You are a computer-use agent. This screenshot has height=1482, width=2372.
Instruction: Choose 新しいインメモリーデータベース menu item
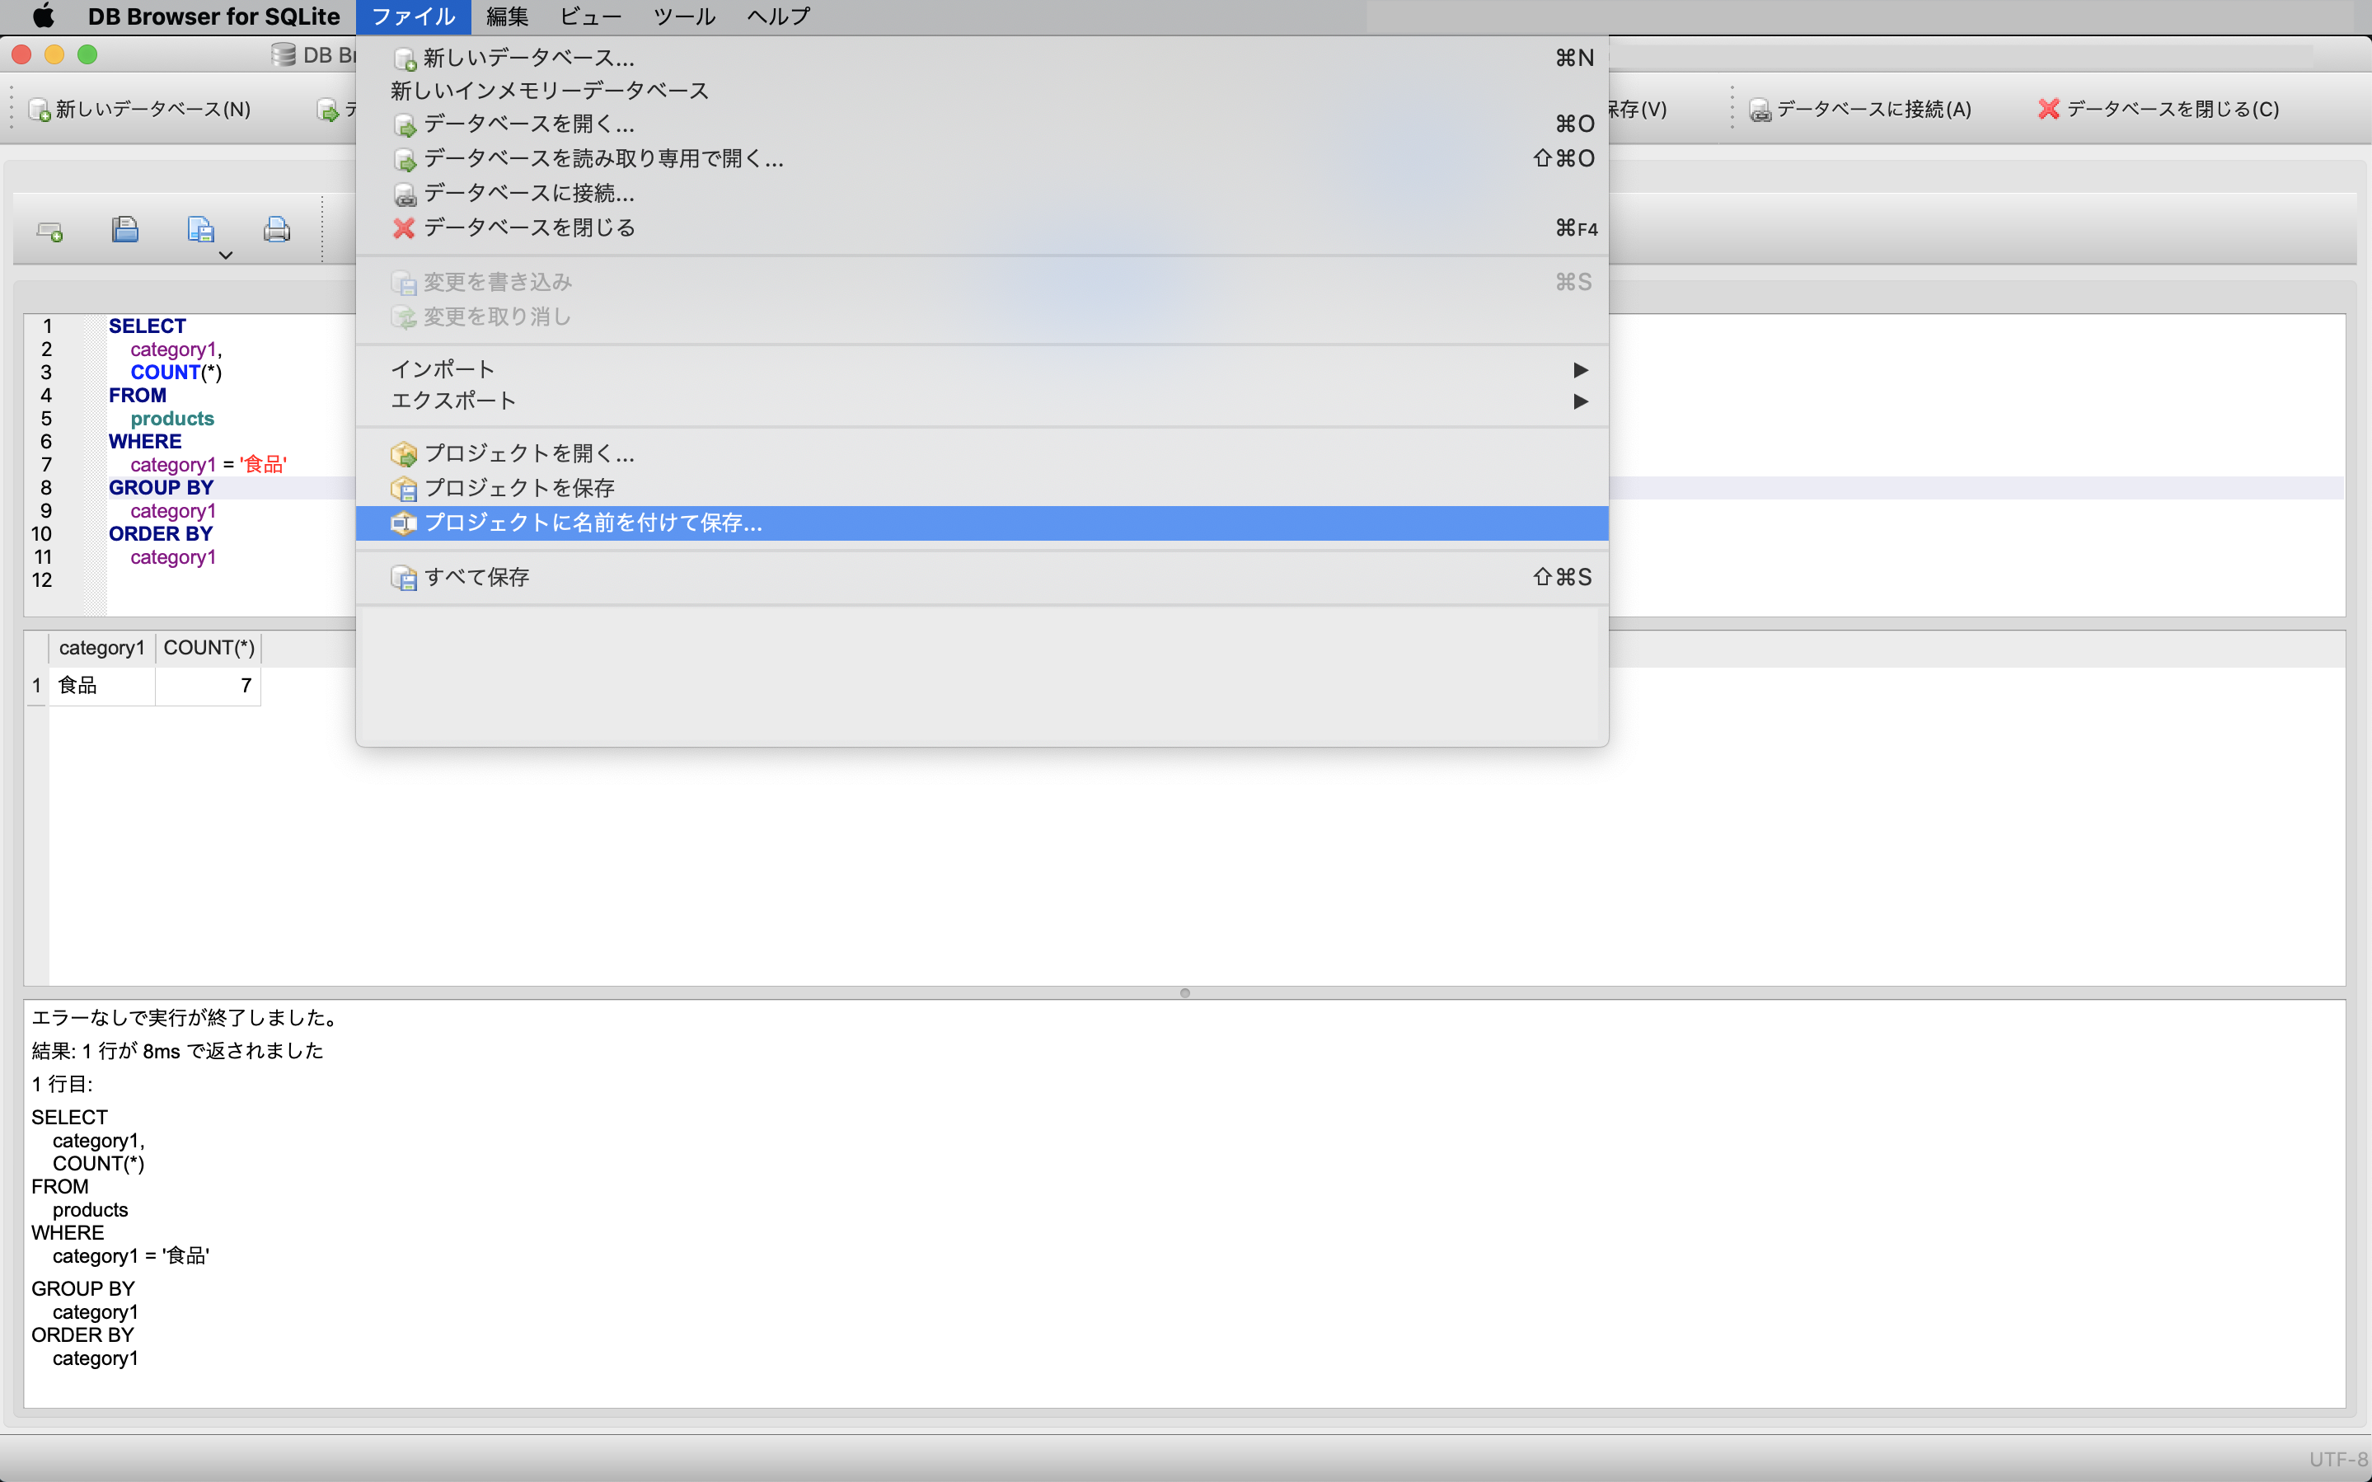click(982, 91)
